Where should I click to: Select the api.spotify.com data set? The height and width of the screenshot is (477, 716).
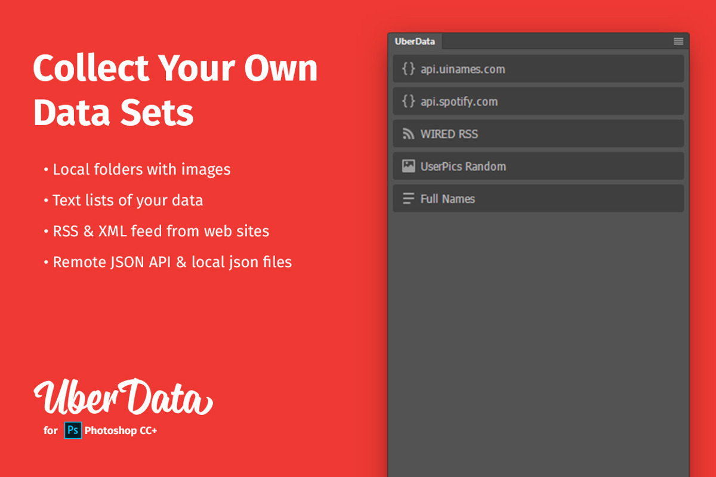tap(538, 101)
